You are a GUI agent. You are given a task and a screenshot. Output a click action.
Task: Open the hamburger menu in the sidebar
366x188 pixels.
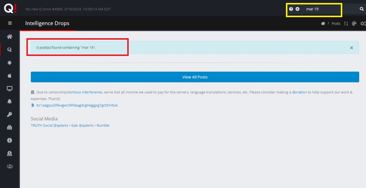pos(10,23)
